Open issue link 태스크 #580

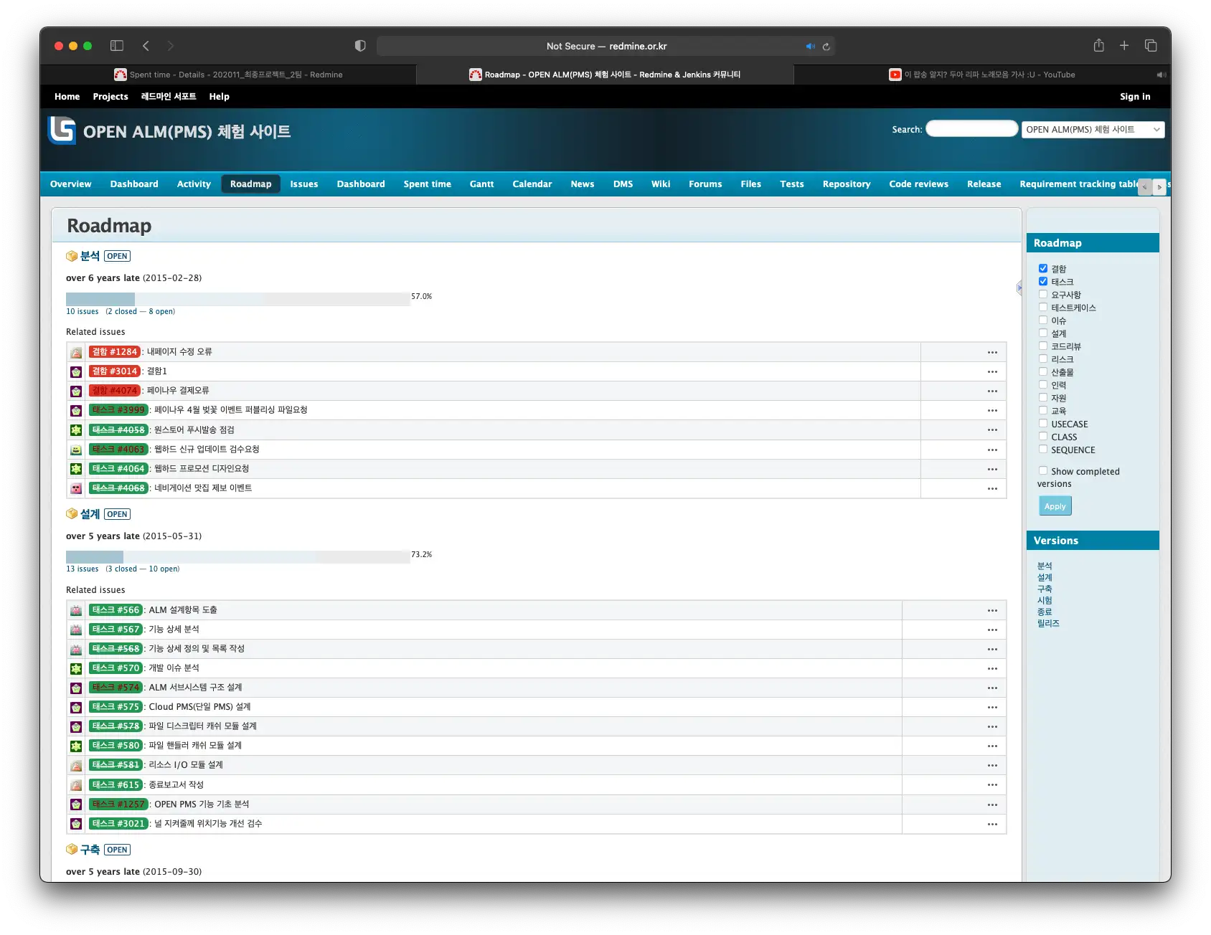tap(116, 746)
